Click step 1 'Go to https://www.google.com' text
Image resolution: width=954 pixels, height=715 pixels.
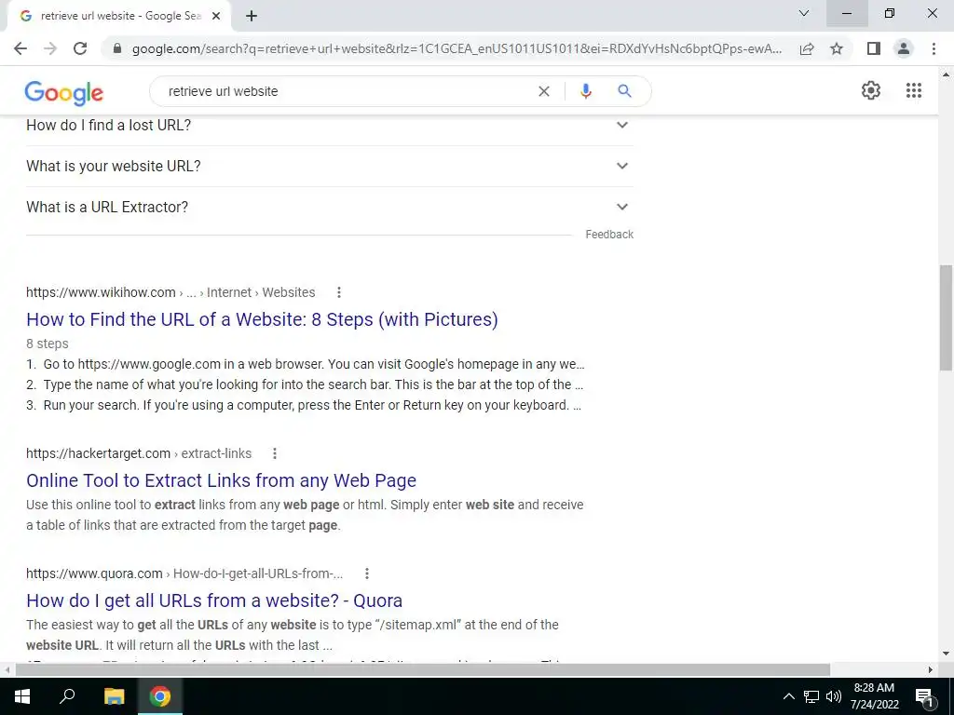pos(313,365)
